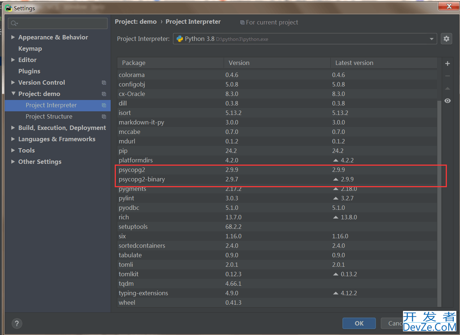The width and height of the screenshot is (460, 335).
Task: Click the upgrade arrow in psycopg2-binary row
Action: coord(336,179)
